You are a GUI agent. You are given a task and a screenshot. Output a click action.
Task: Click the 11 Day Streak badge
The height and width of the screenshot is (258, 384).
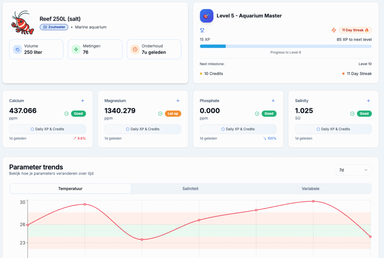355,30
